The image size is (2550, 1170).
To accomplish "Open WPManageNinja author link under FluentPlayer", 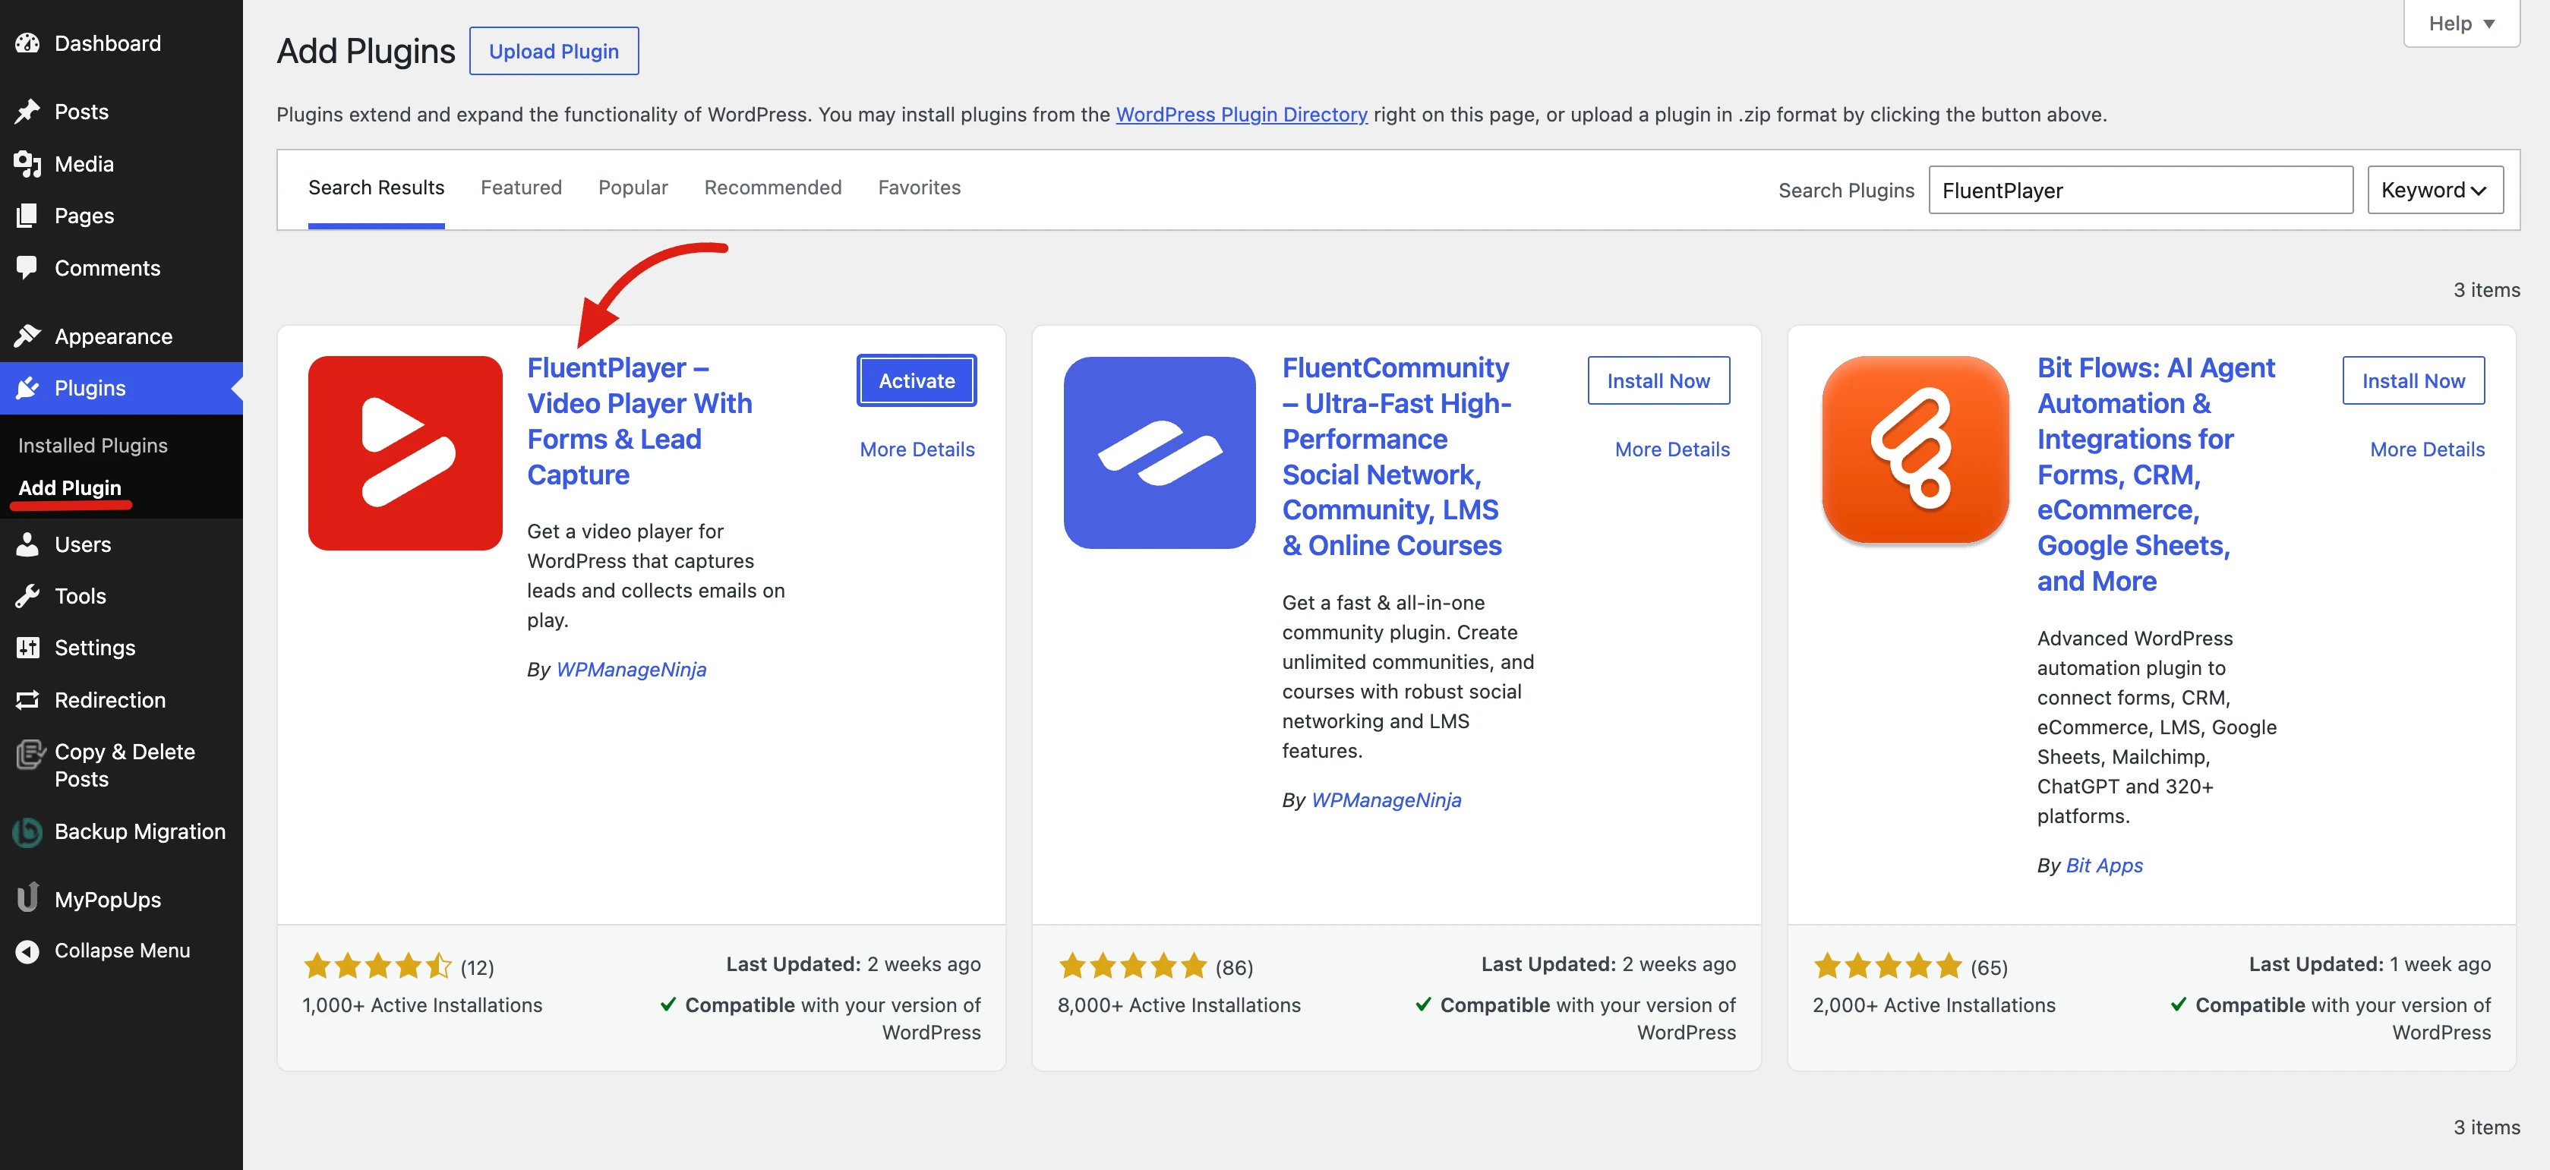I will 632,670.
